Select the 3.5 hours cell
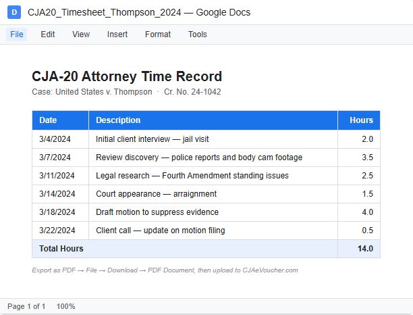 (x=359, y=157)
